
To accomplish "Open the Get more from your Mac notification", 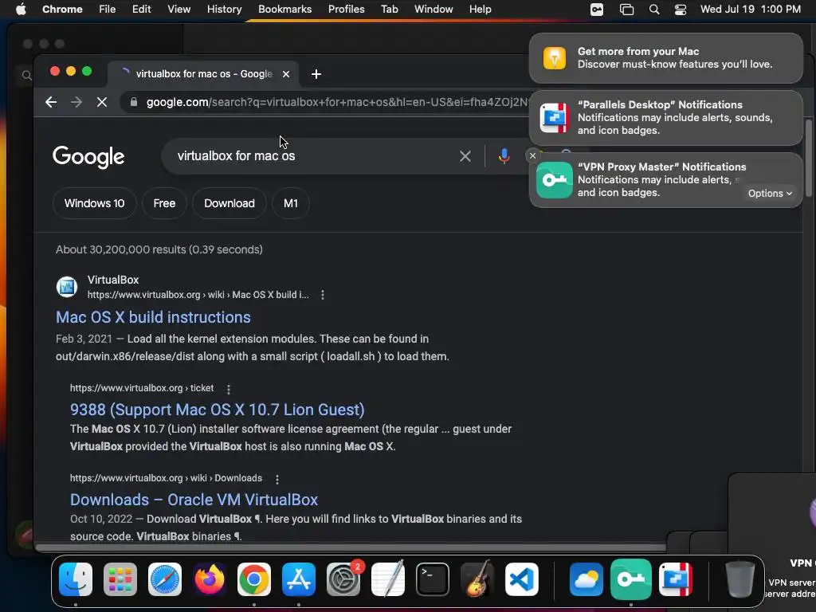I will (x=665, y=57).
